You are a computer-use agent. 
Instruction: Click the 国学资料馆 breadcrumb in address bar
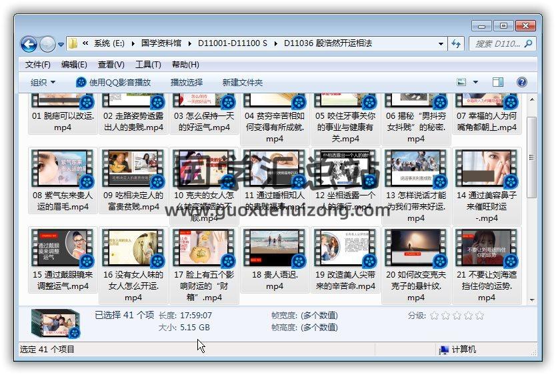[161, 44]
